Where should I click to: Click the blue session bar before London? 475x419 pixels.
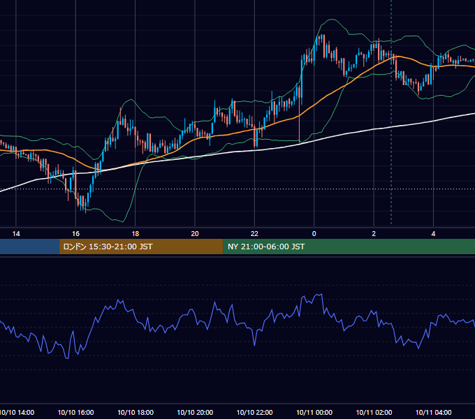(29, 247)
